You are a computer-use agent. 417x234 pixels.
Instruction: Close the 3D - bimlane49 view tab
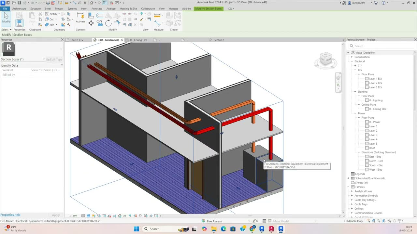click(122, 40)
